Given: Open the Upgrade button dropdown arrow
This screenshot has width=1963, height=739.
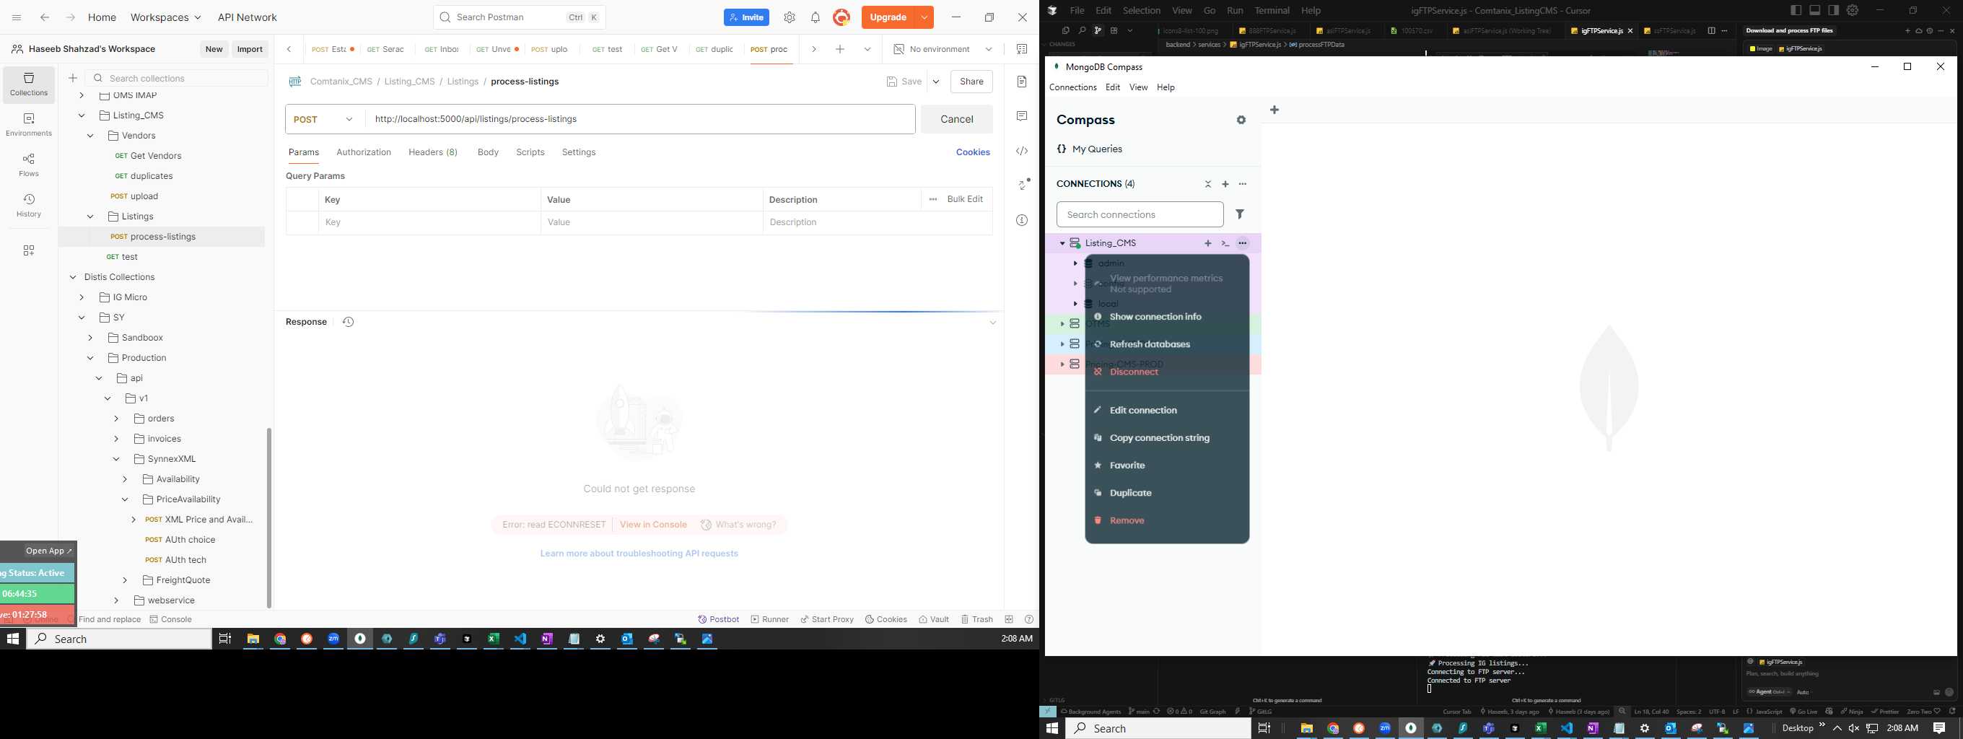Looking at the screenshot, I should click(924, 17).
